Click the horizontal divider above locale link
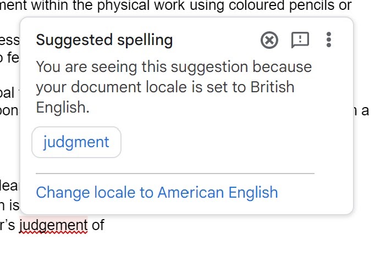 175,173
